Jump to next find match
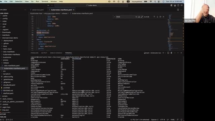The width and height of the screenshot is (215, 121). (x=157, y=17)
